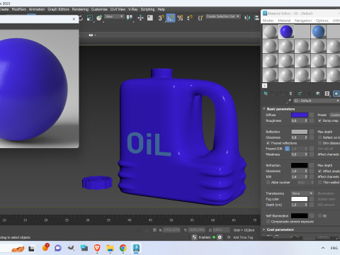Open Material Editor Options menu
340x255 pixels.
pyautogui.click(x=322, y=21)
